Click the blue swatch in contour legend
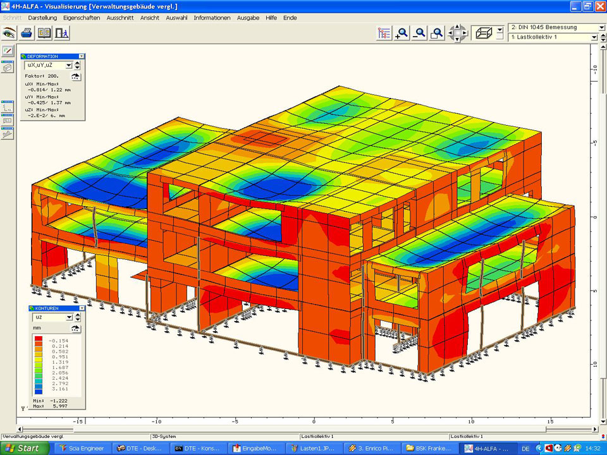The image size is (607, 455). 39,391
